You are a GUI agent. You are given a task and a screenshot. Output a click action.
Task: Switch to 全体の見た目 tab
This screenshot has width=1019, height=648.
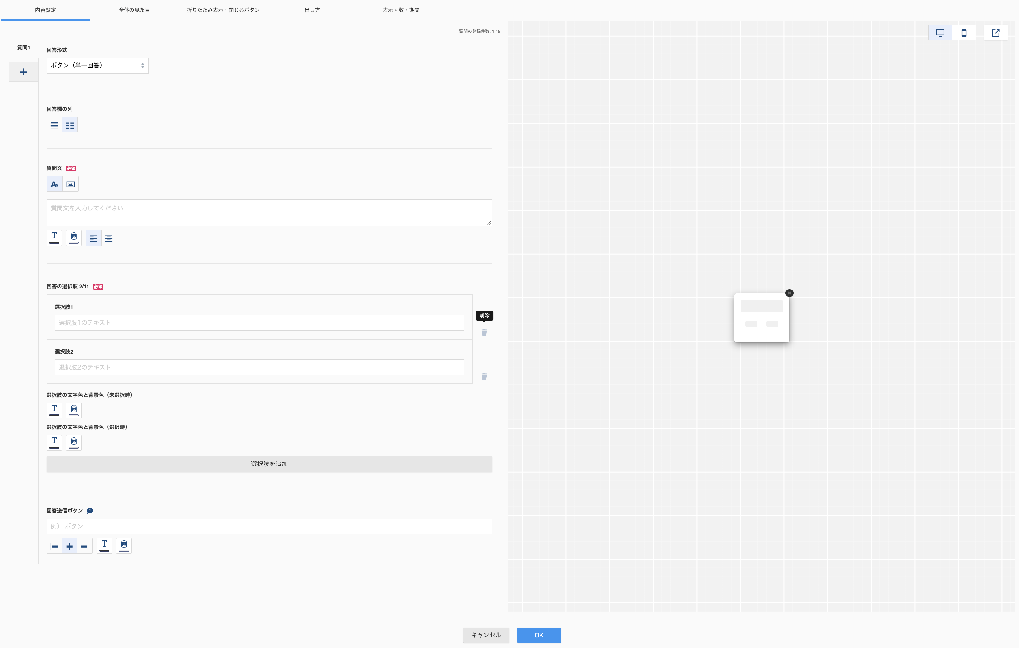click(134, 10)
